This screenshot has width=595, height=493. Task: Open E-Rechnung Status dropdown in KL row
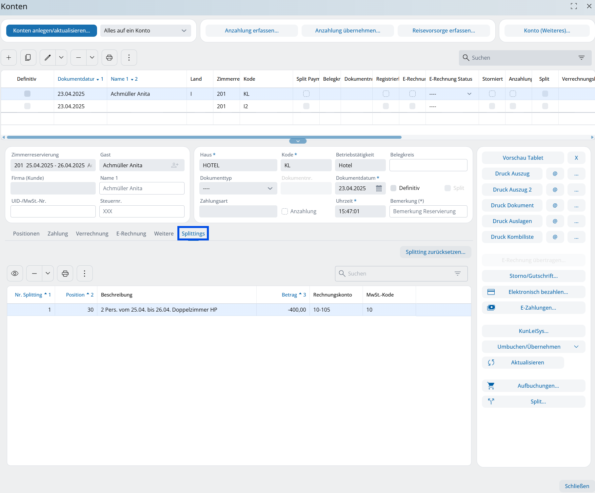[469, 94]
